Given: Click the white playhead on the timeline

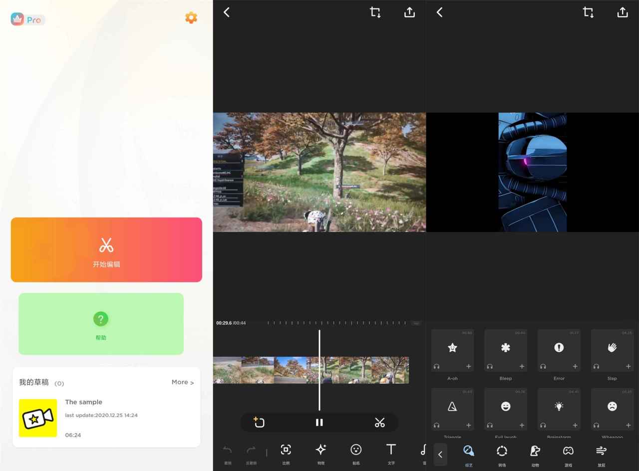Looking at the screenshot, I should [x=319, y=370].
